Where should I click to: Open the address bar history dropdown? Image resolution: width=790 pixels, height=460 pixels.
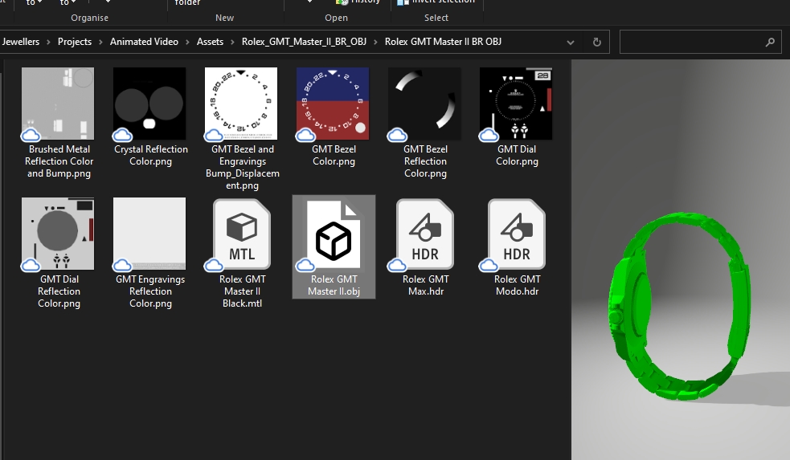coord(571,43)
